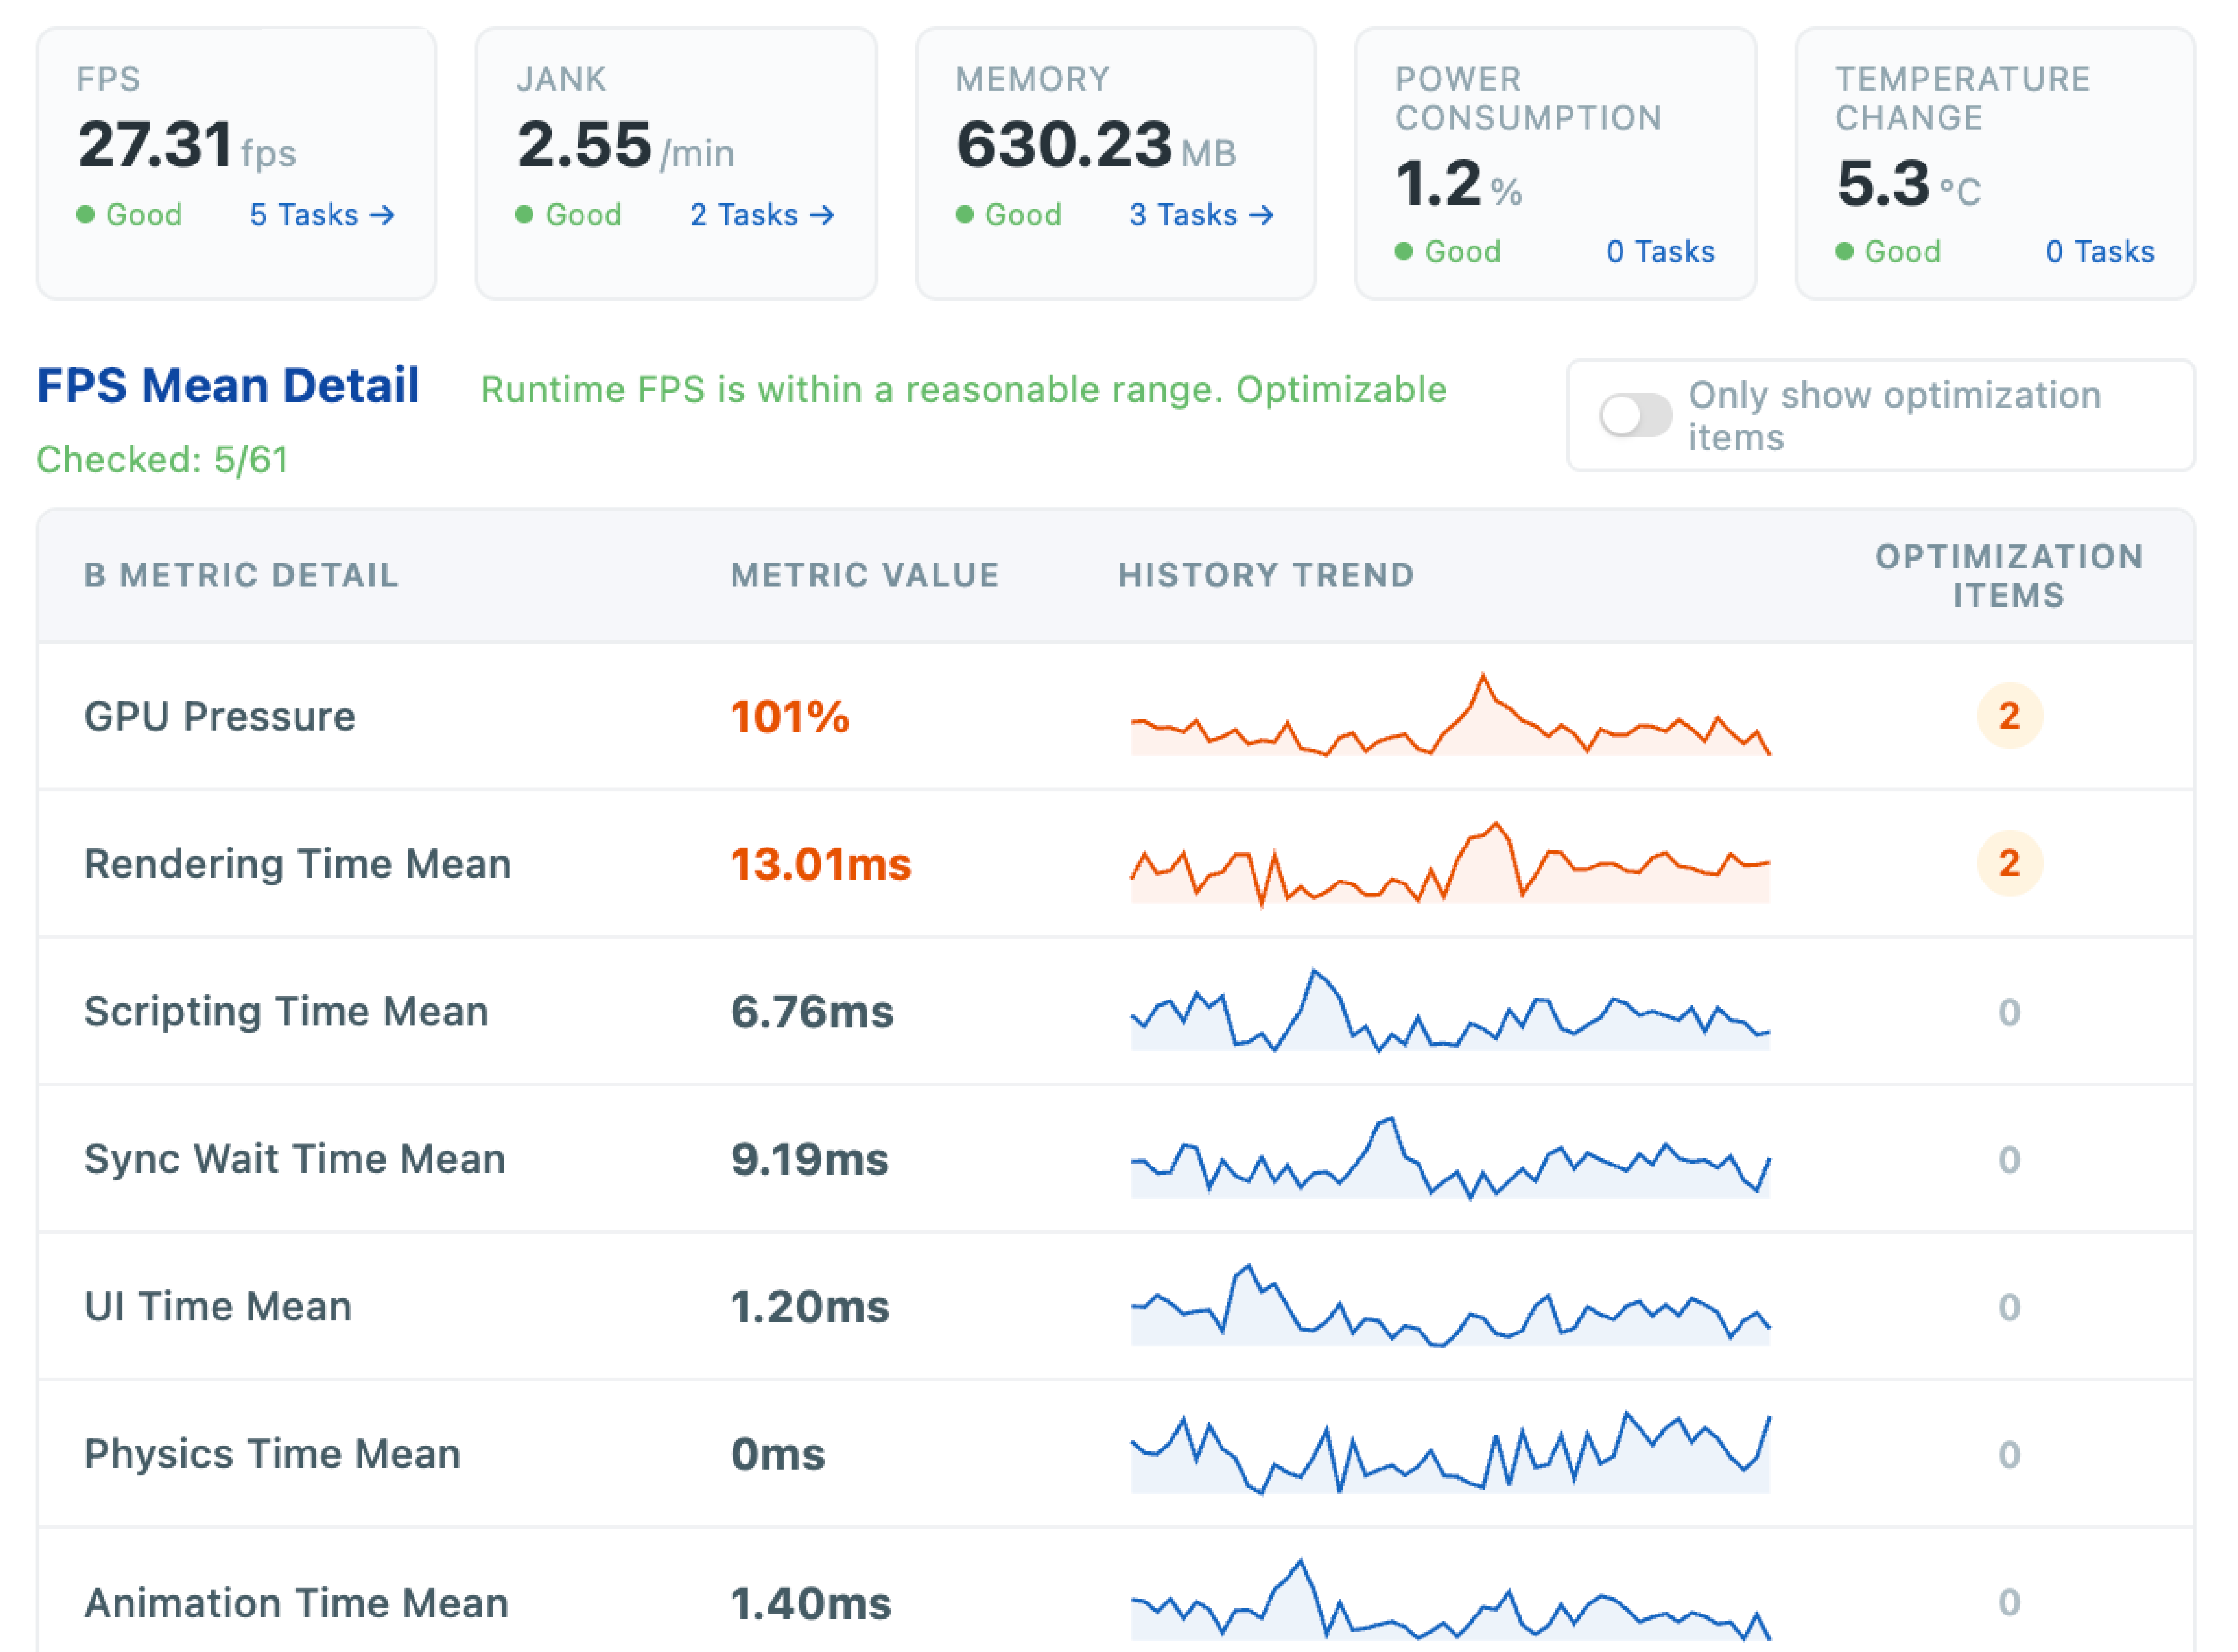Viewport: 2238px width, 1652px height.
Task: Click the 1.20ms metric value
Action: [810, 1307]
